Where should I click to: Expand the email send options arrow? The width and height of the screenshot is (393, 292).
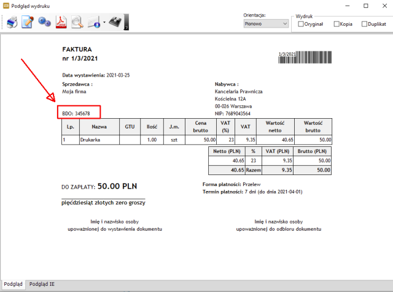click(x=104, y=22)
